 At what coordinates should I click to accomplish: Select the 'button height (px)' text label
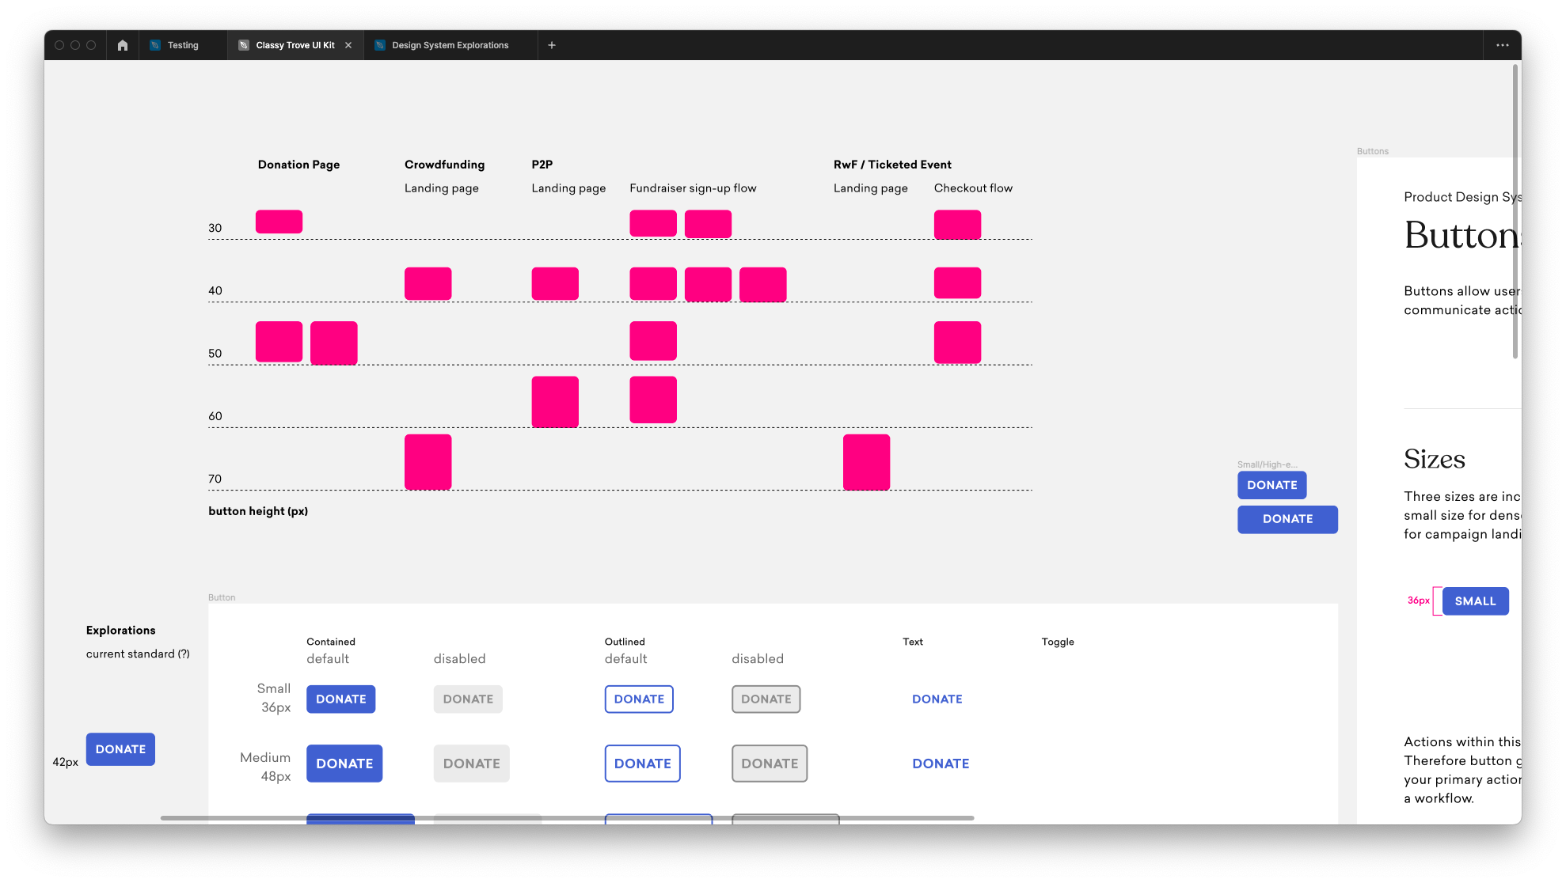pyautogui.click(x=258, y=511)
